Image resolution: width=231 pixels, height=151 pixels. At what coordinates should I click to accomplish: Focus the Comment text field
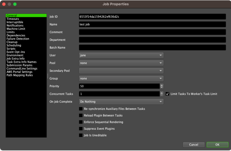click(x=152, y=32)
